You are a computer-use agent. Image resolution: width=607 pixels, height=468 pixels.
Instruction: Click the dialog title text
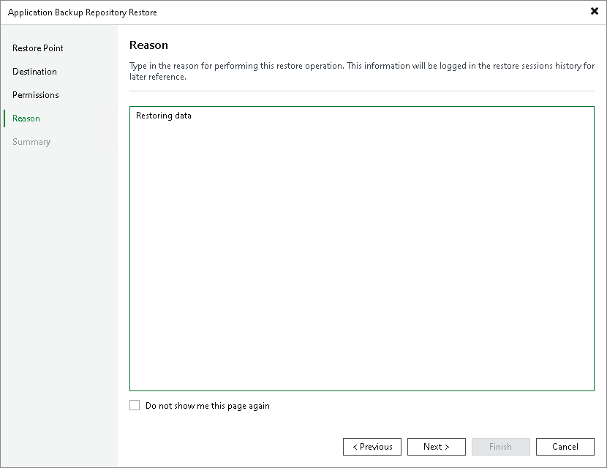(x=82, y=12)
